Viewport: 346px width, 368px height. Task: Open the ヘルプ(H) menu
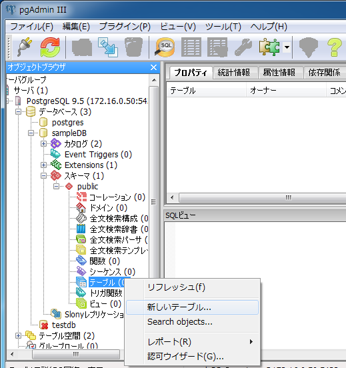269,26
